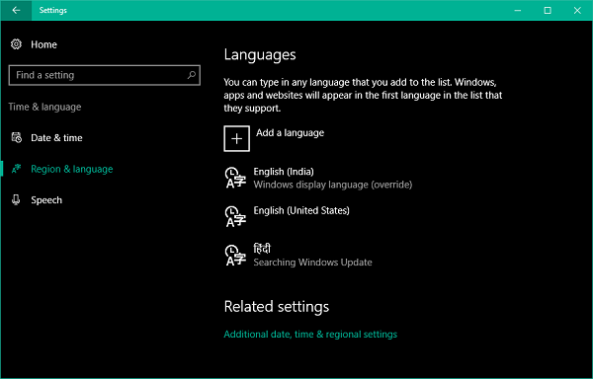Select English (India) language entry
The image size is (593, 379).
click(318, 178)
